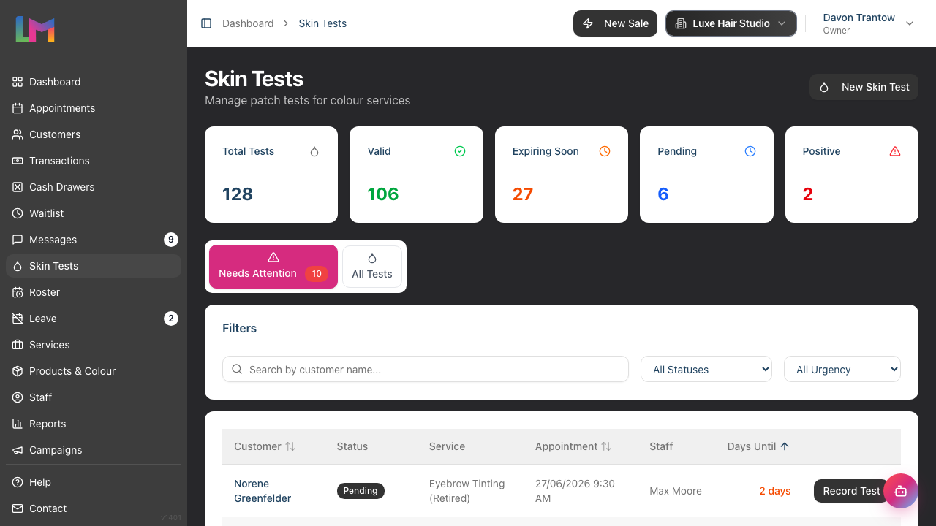The width and height of the screenshot is (936, 526).
Task: Click the Help question mark icon
Action: point(18,482)
